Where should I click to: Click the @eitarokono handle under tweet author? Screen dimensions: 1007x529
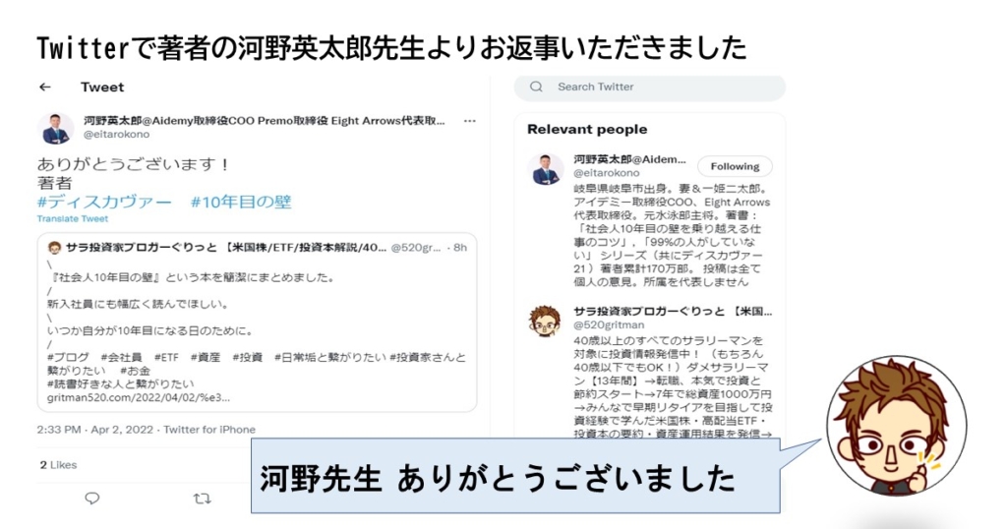(x=116, y=134)
